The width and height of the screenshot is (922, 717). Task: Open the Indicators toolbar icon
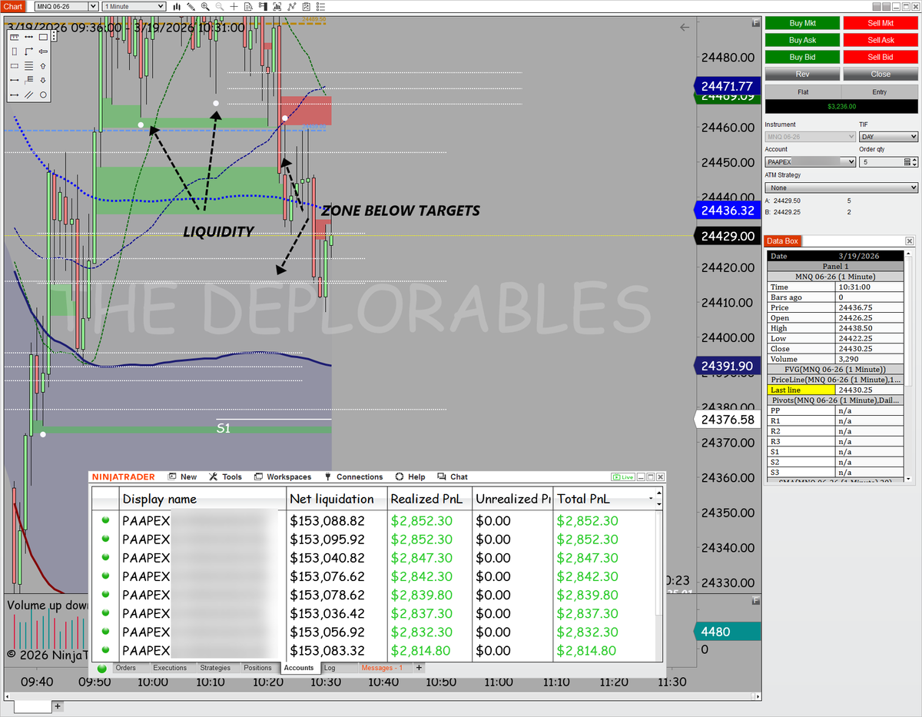coord(291,6)
